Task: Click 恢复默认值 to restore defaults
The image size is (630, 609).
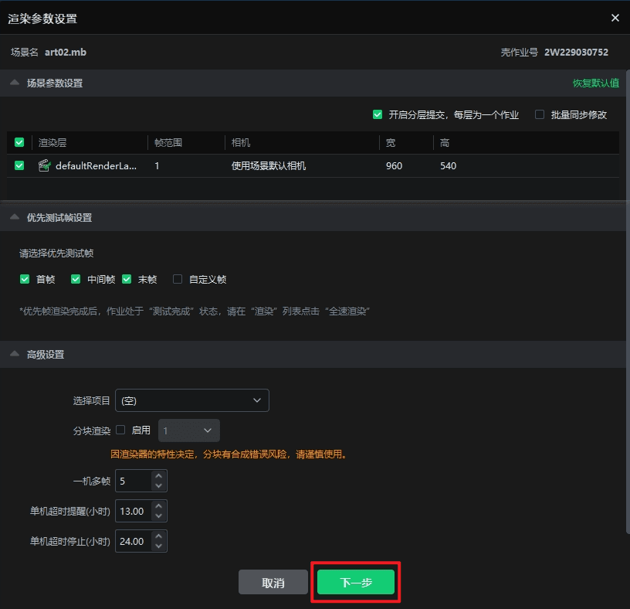Action: point(595,83)
